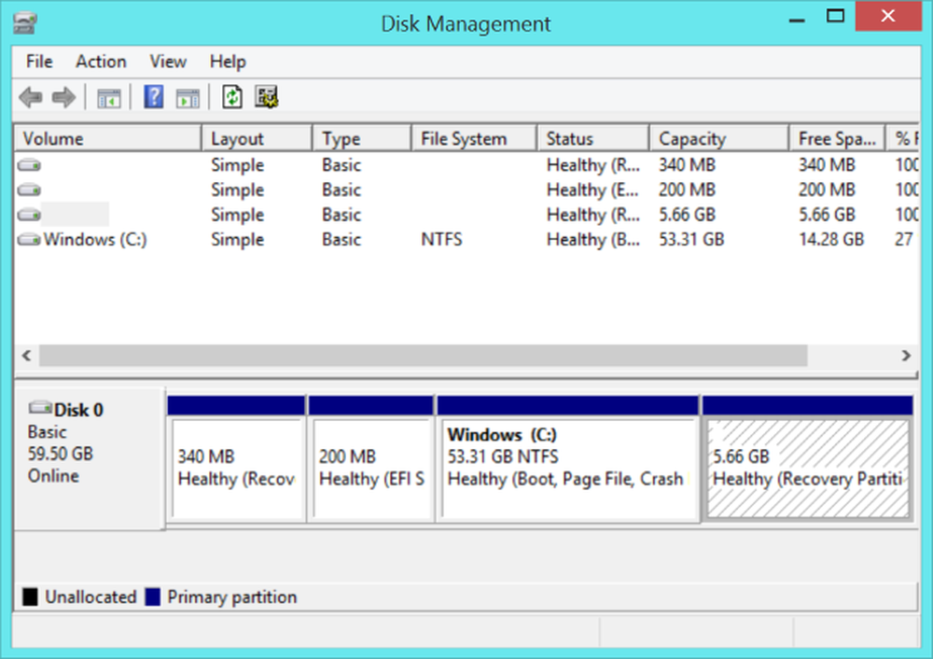Sort by the File System column header
The image size is (933, 659).
point(475,139)
